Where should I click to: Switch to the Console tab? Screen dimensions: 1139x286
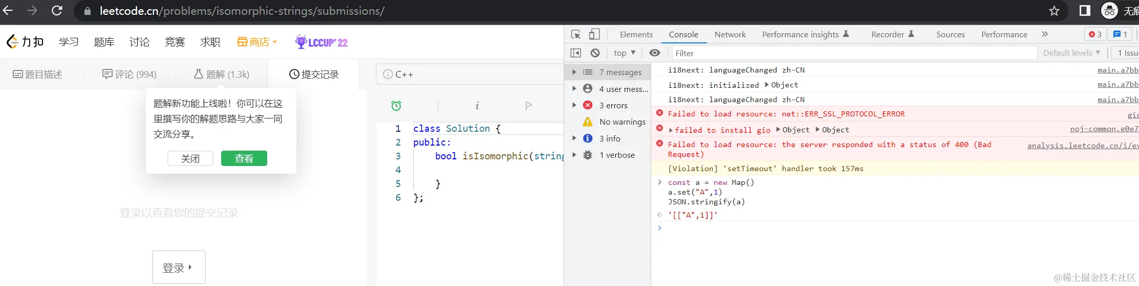click(x=683, y=34)
